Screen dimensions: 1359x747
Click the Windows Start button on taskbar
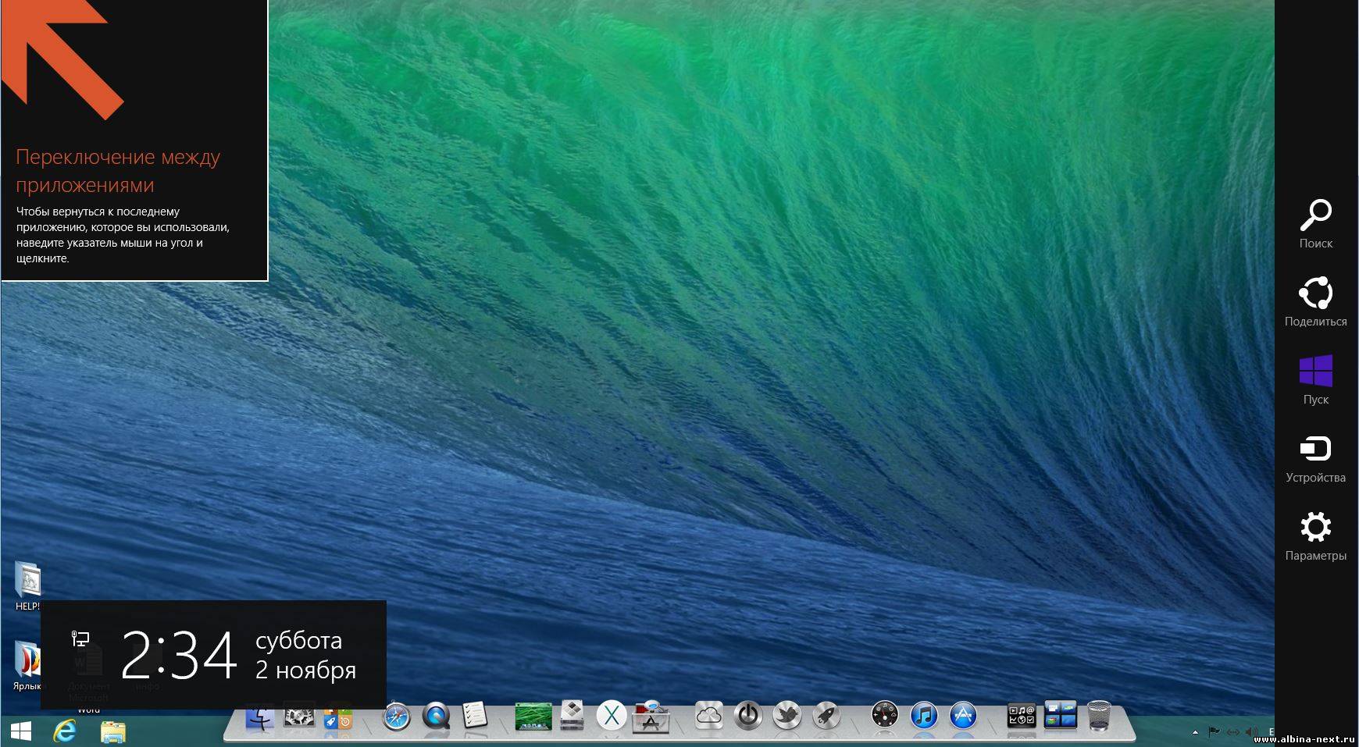coord(21,731)
